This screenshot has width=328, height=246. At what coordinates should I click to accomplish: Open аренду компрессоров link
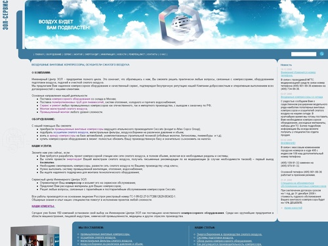click(x=62, y=136)
